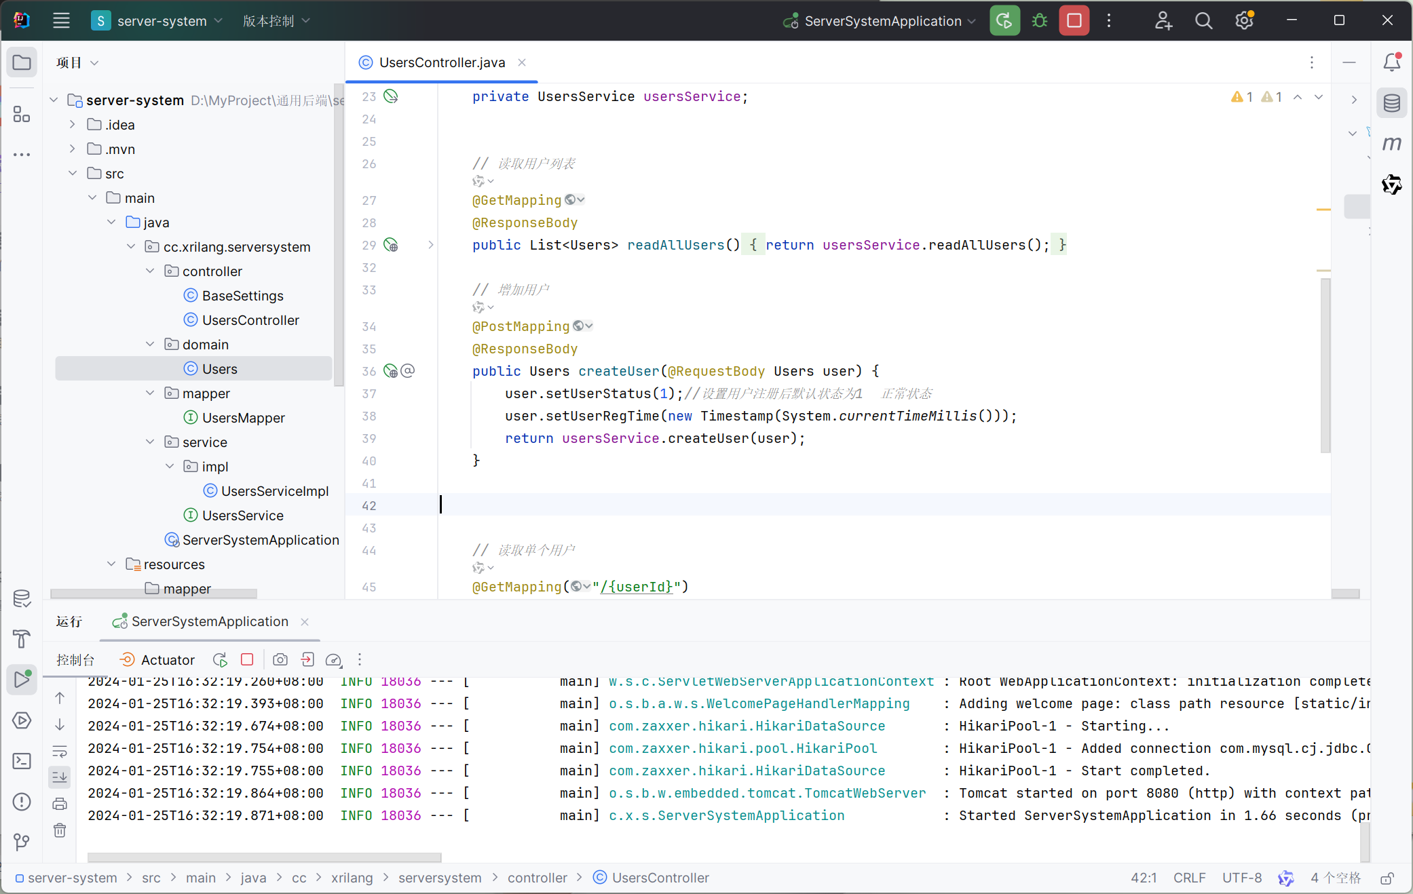This screenshot has width=1413, height=894.
Task: Click controller breadcrumb in navigation bar
Action: coord(537,878)
